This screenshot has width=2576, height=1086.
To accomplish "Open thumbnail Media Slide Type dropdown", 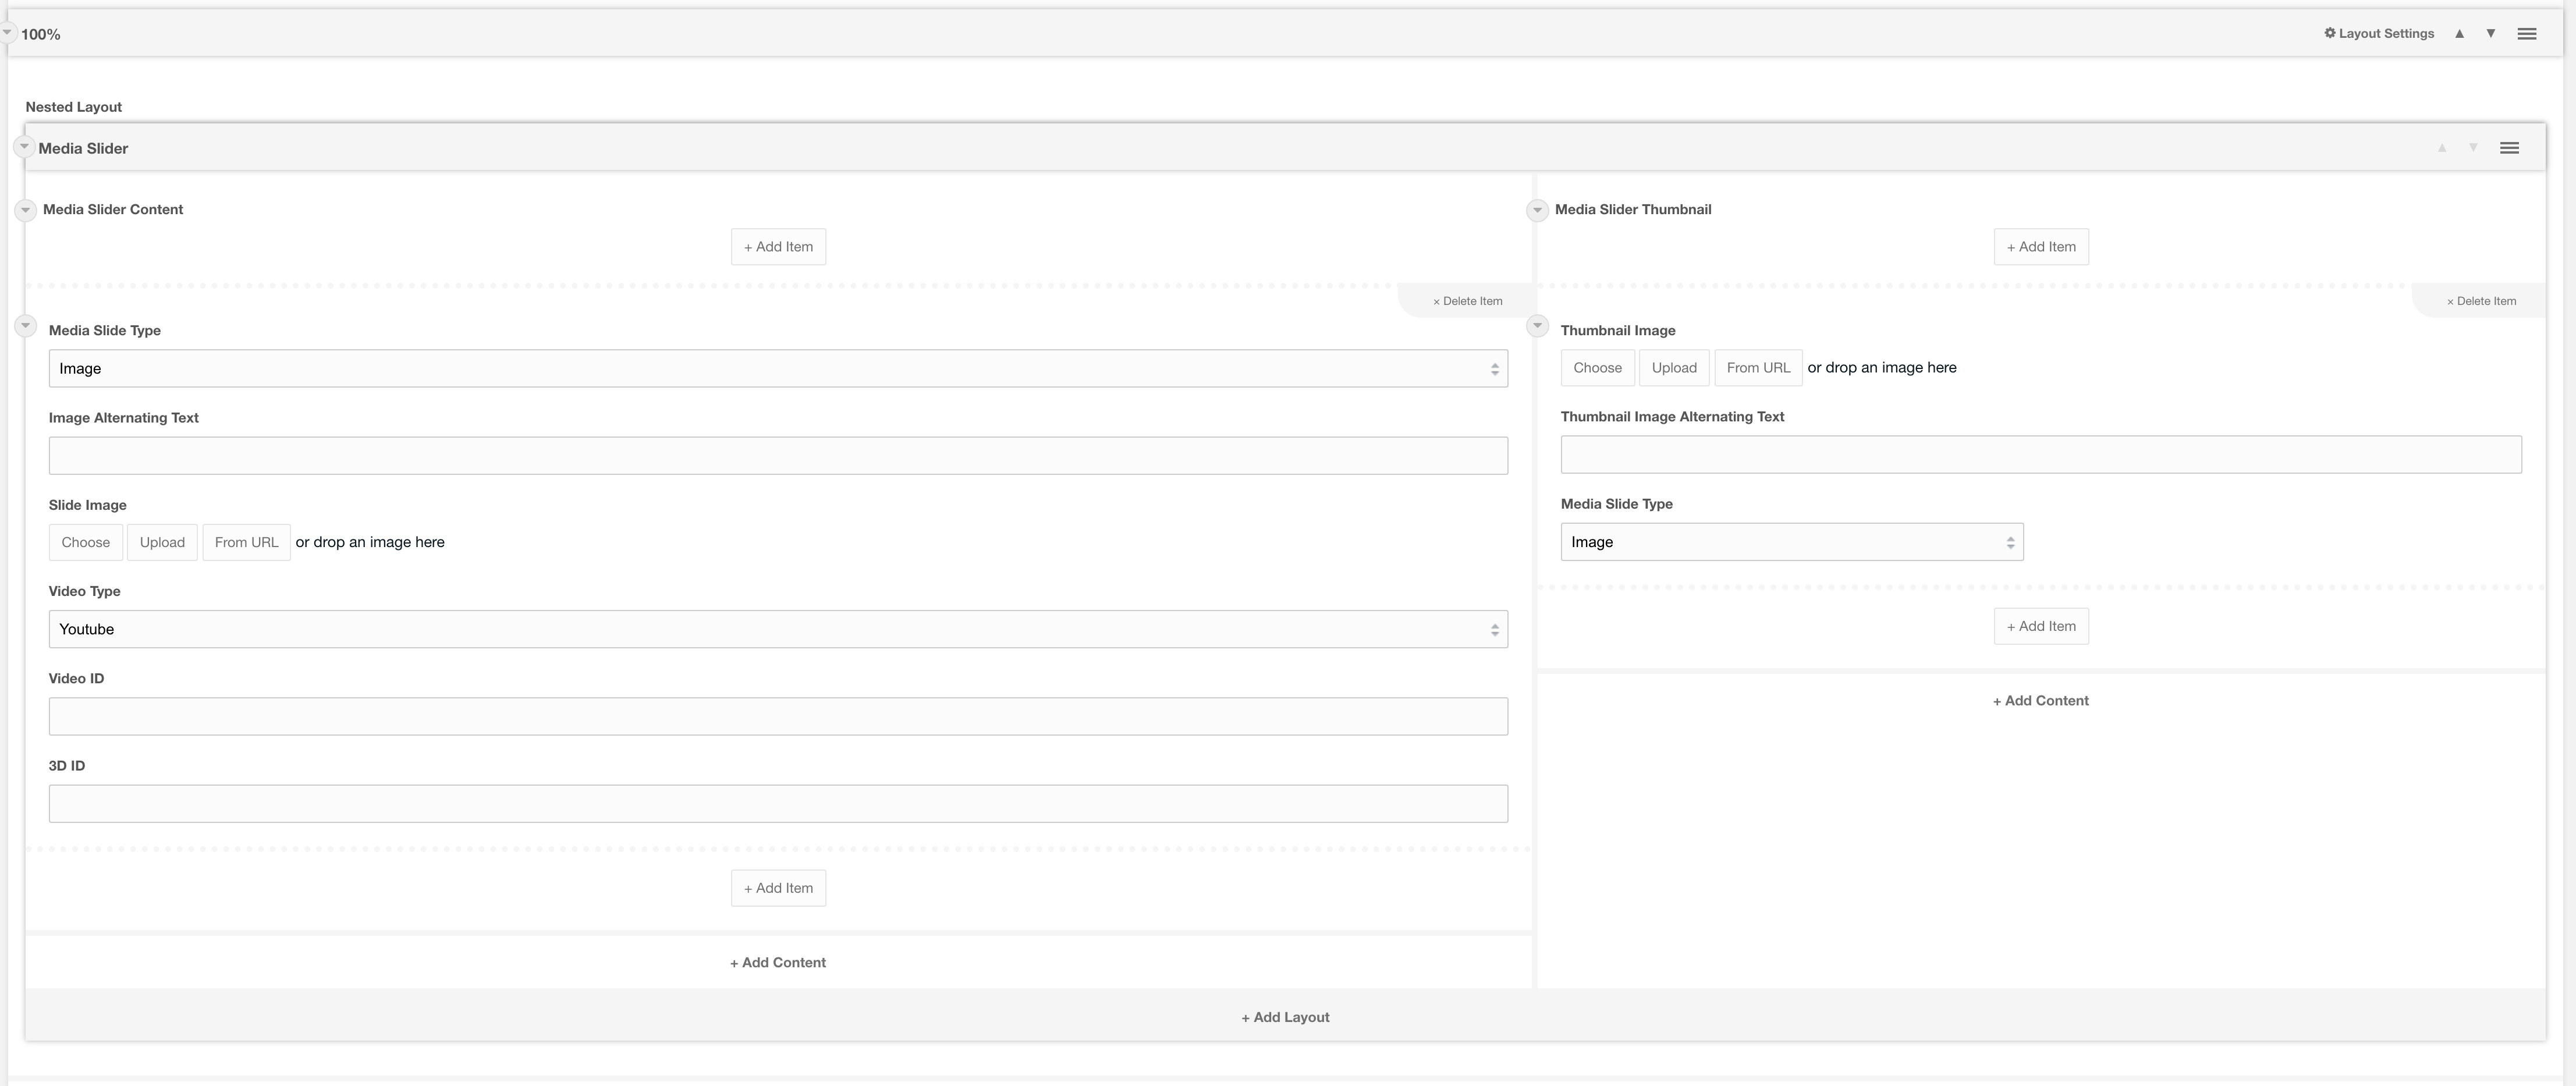I will (1792, 542).
